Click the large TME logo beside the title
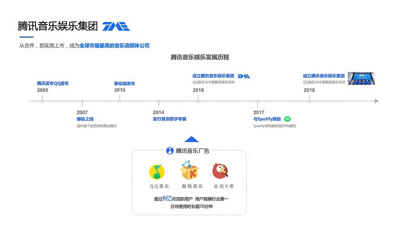The image size is (400, 225). tap(115, 26)
